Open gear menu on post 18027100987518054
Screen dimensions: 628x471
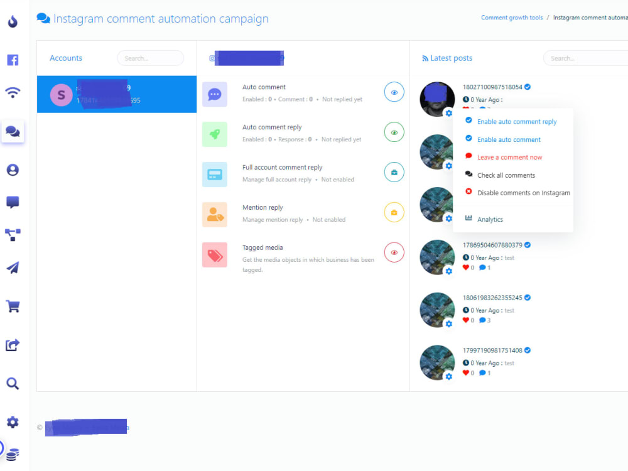[449, 113]
